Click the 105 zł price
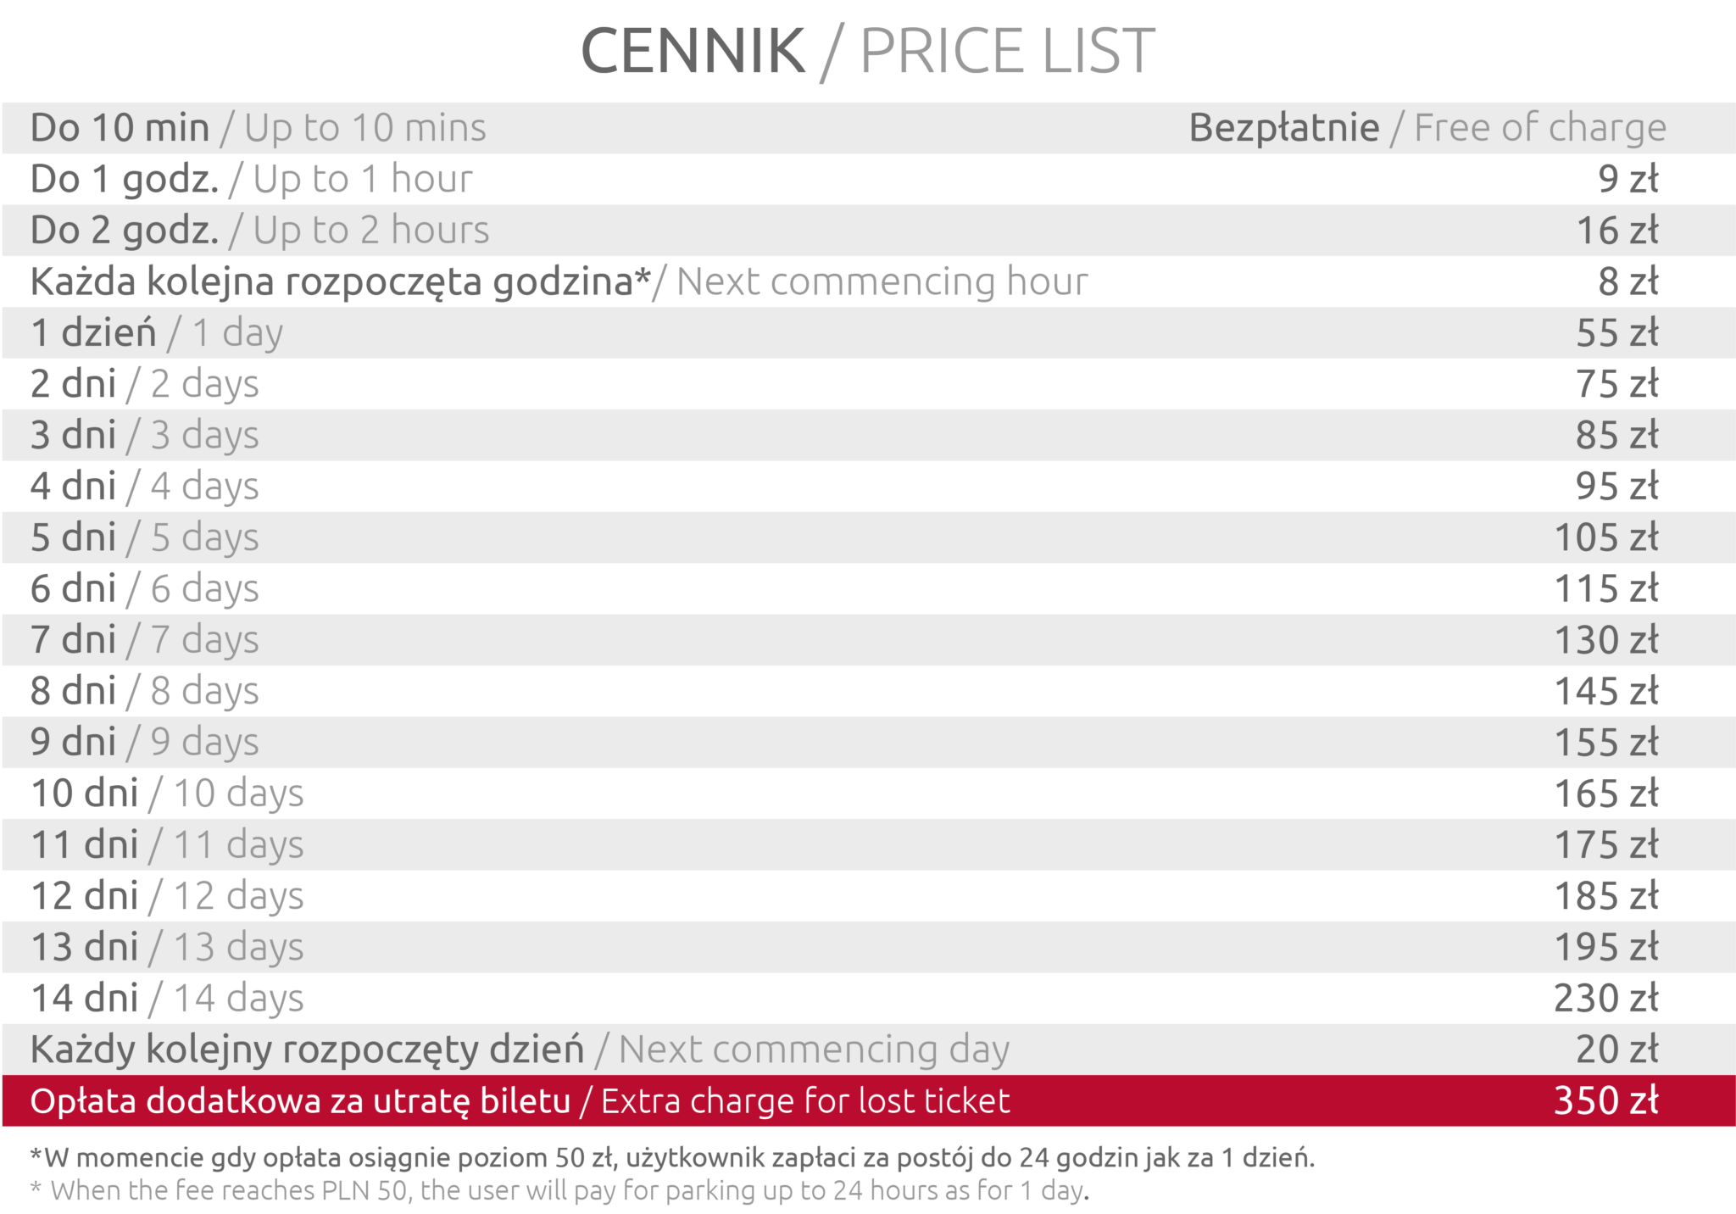Image resolution: width=1736 pixels, height=1214 pixels. point(1606,537)
